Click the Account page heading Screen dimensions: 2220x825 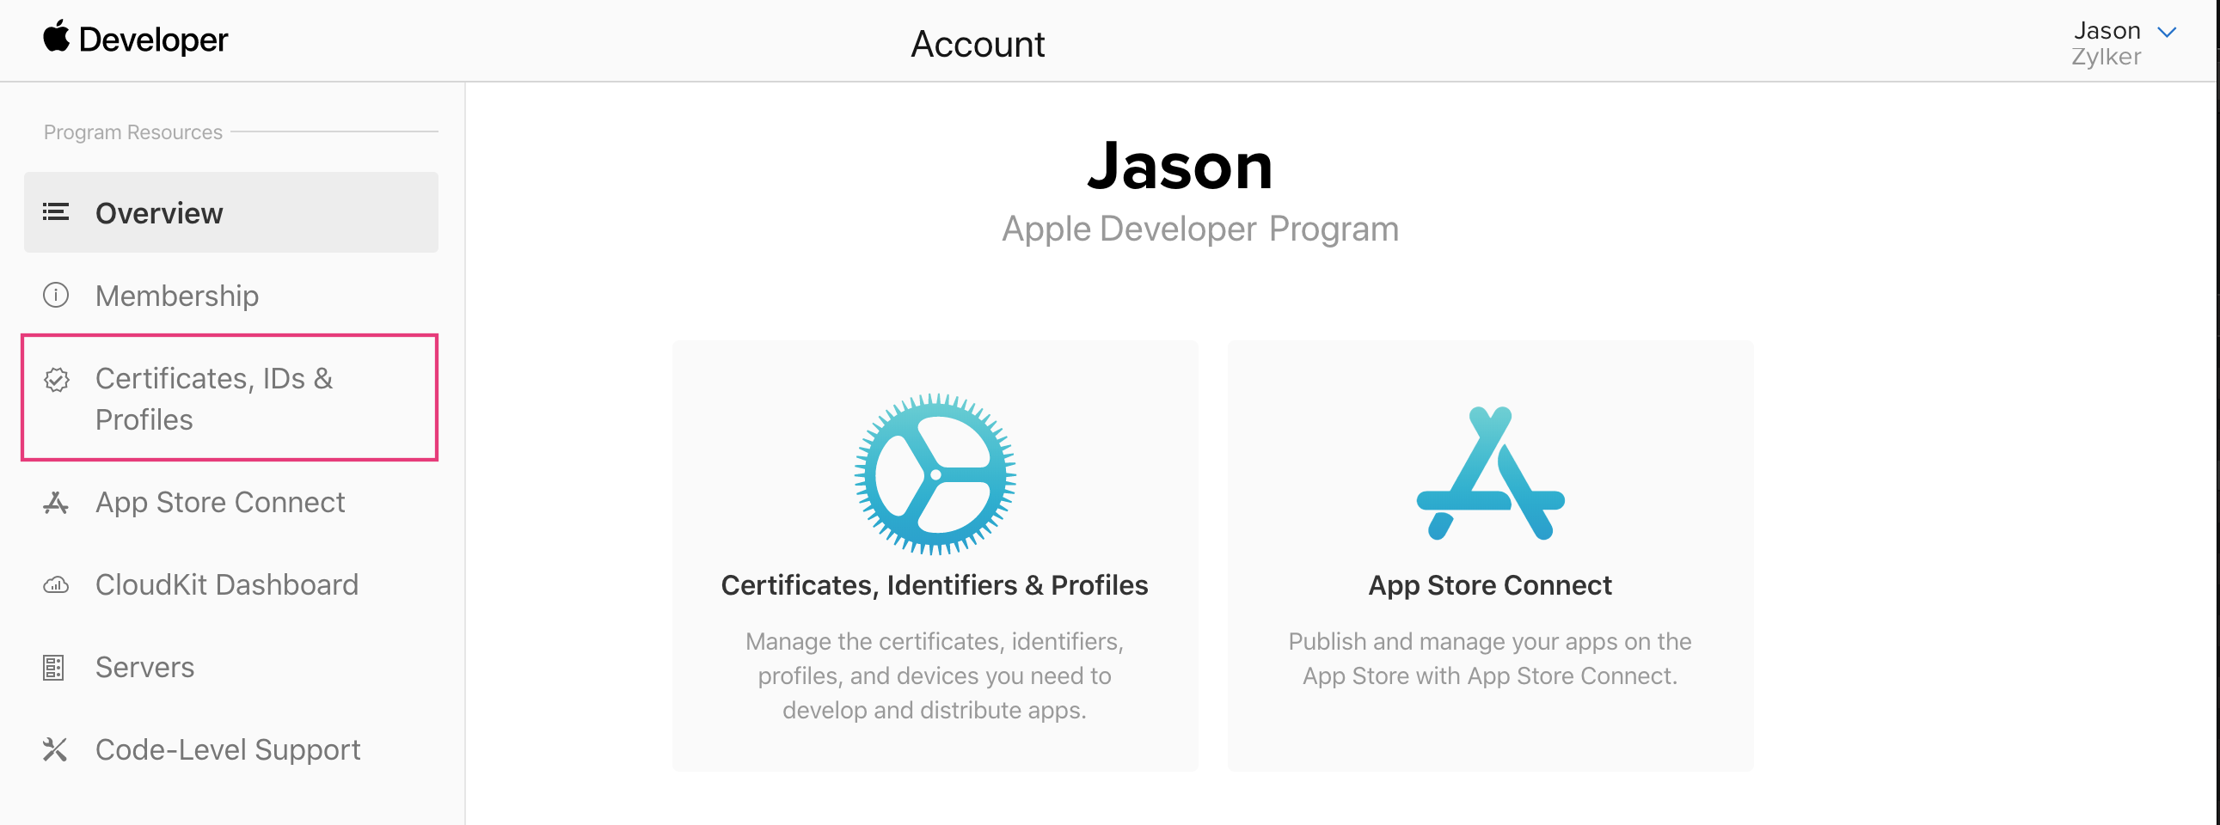pos(978,44)
